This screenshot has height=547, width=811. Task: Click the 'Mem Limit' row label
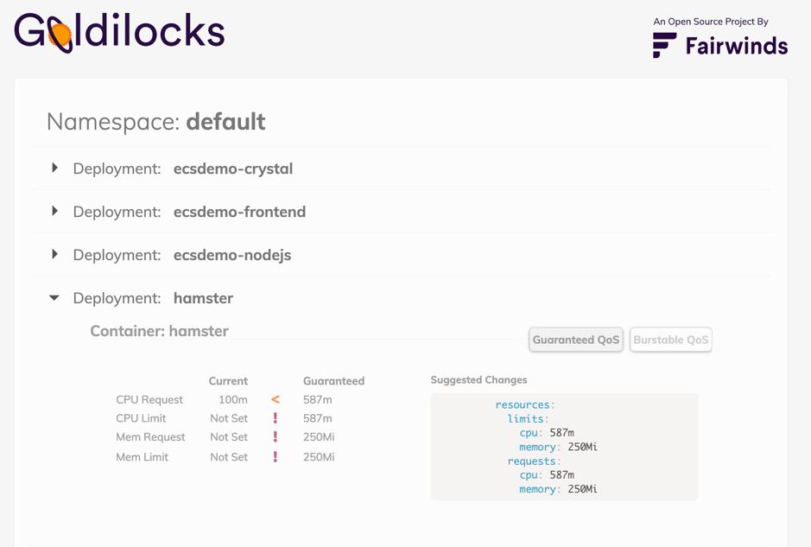[x=143, y=457]
